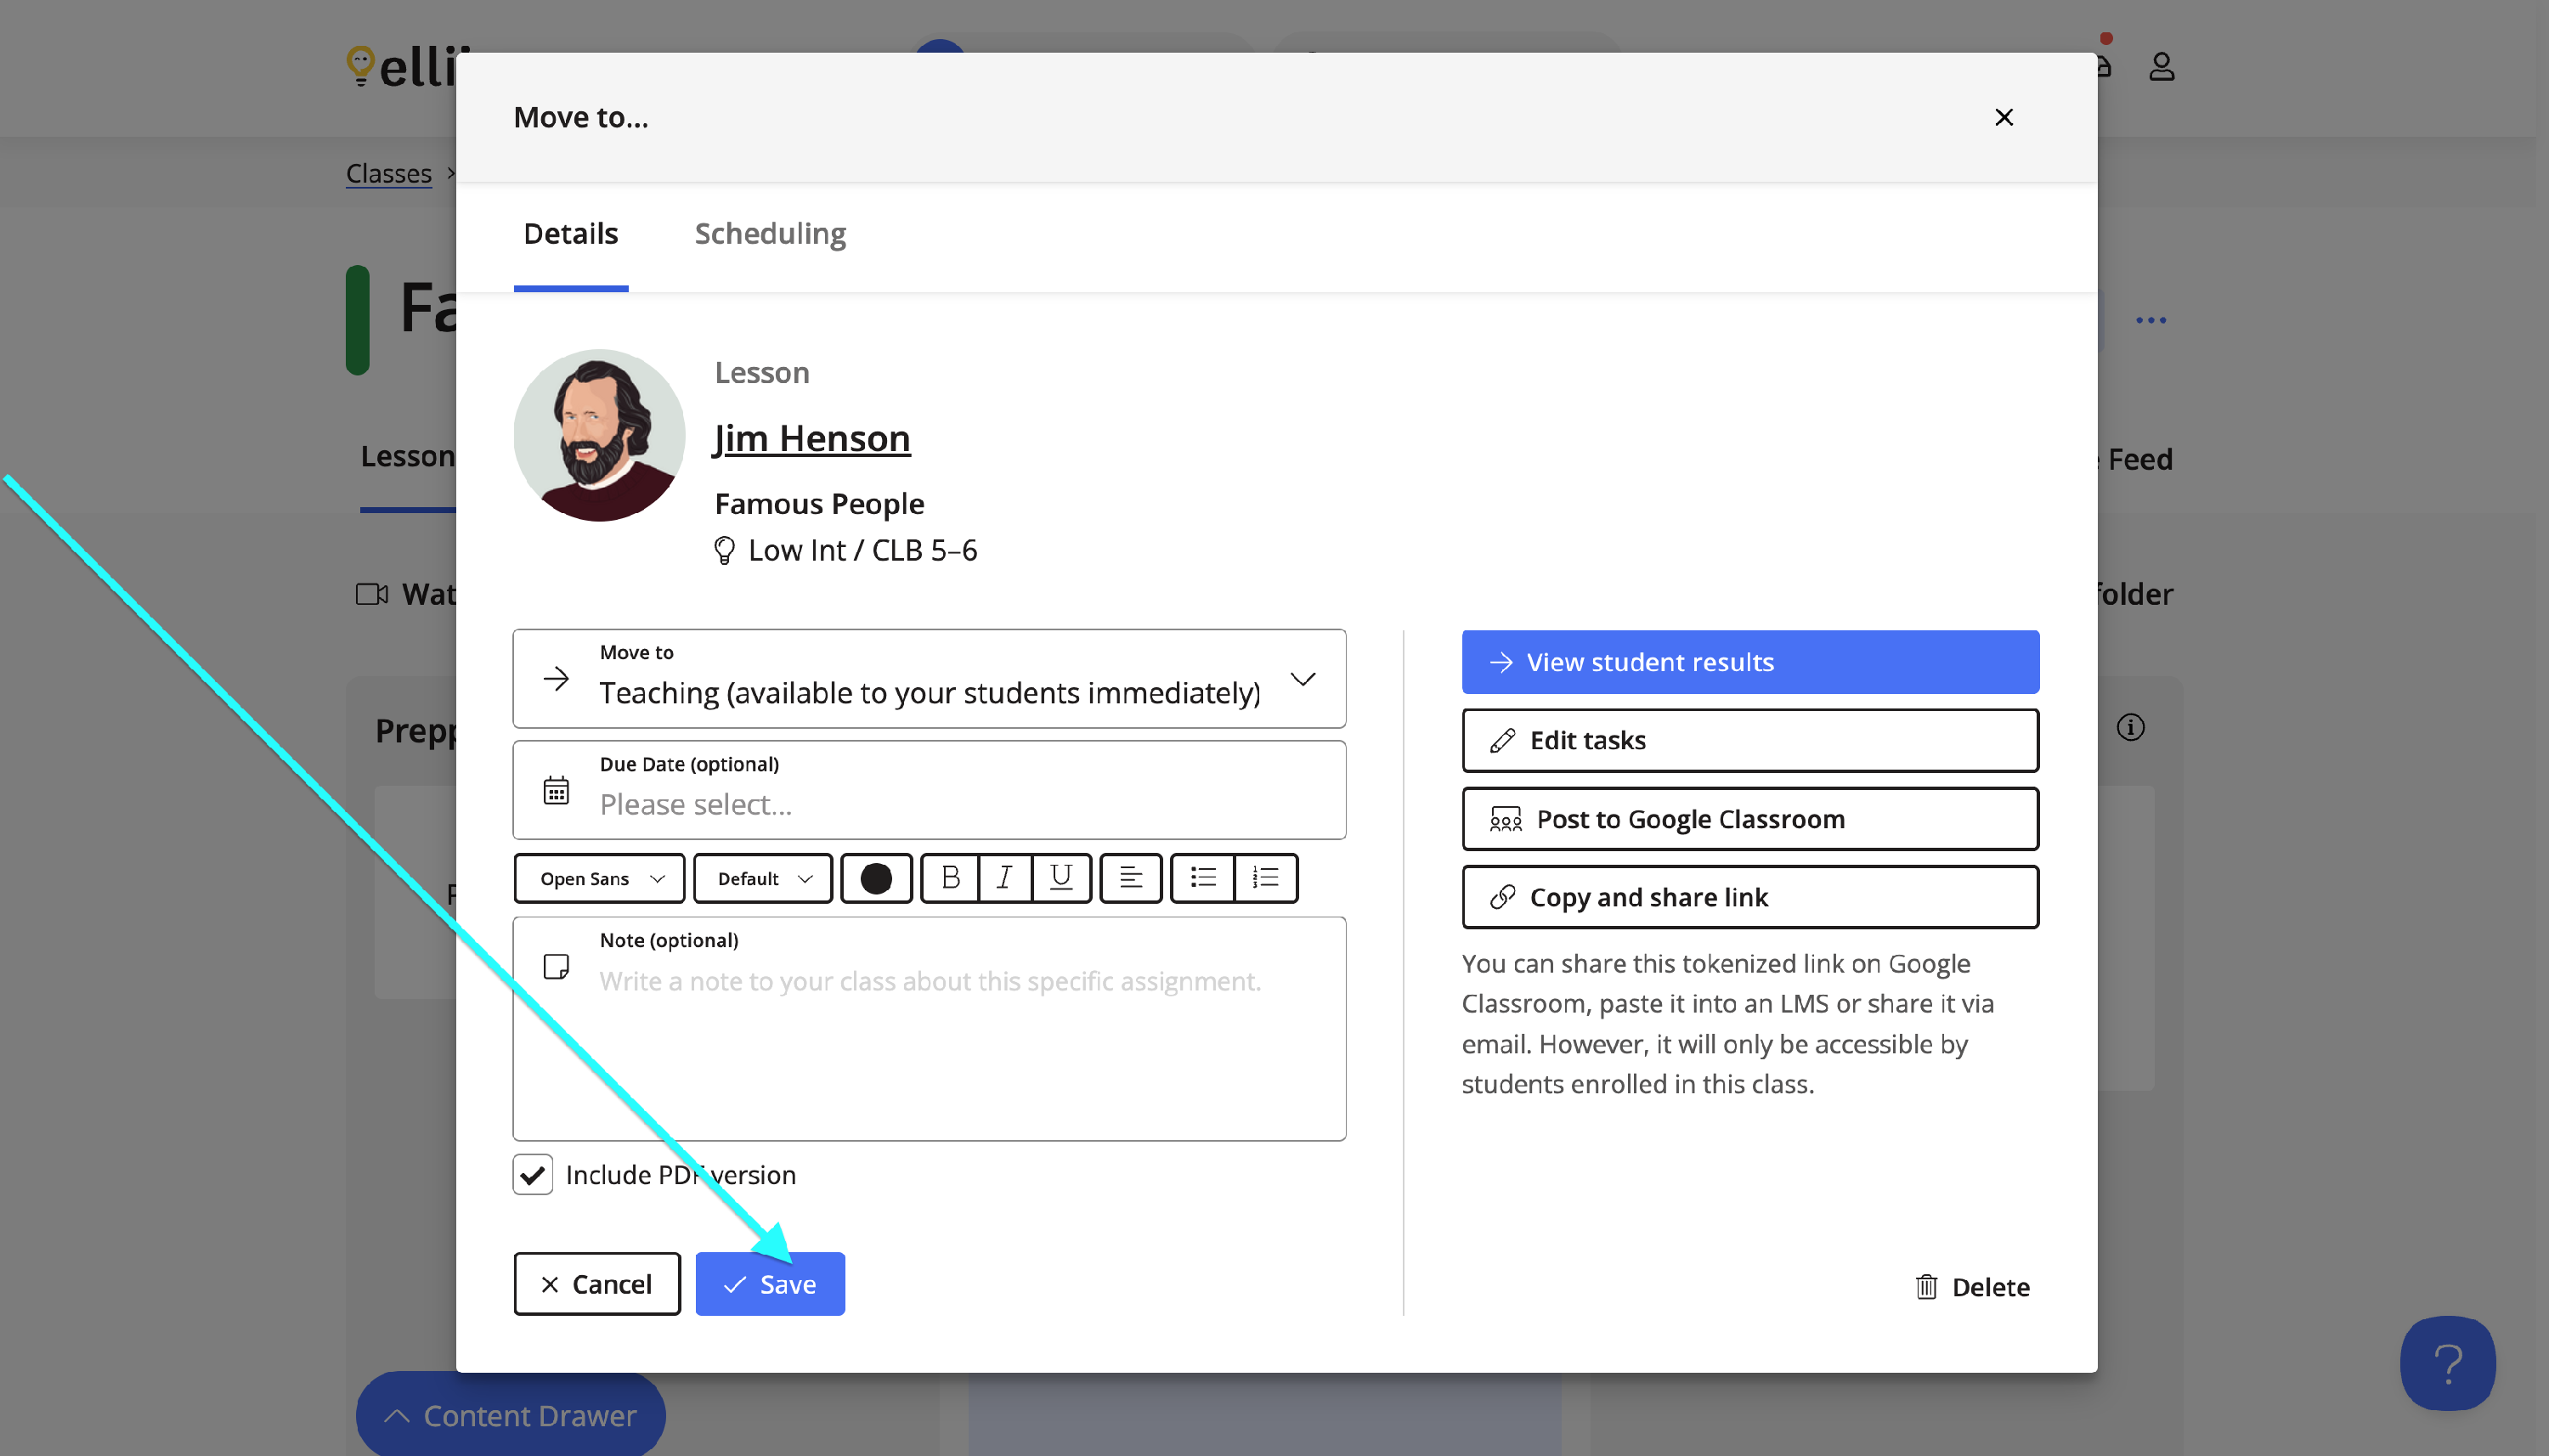Image resolution: width=2549 pixels, height=1456 pixels.
Task: Switch to the Scheduling tab
Action: (770, 233)
